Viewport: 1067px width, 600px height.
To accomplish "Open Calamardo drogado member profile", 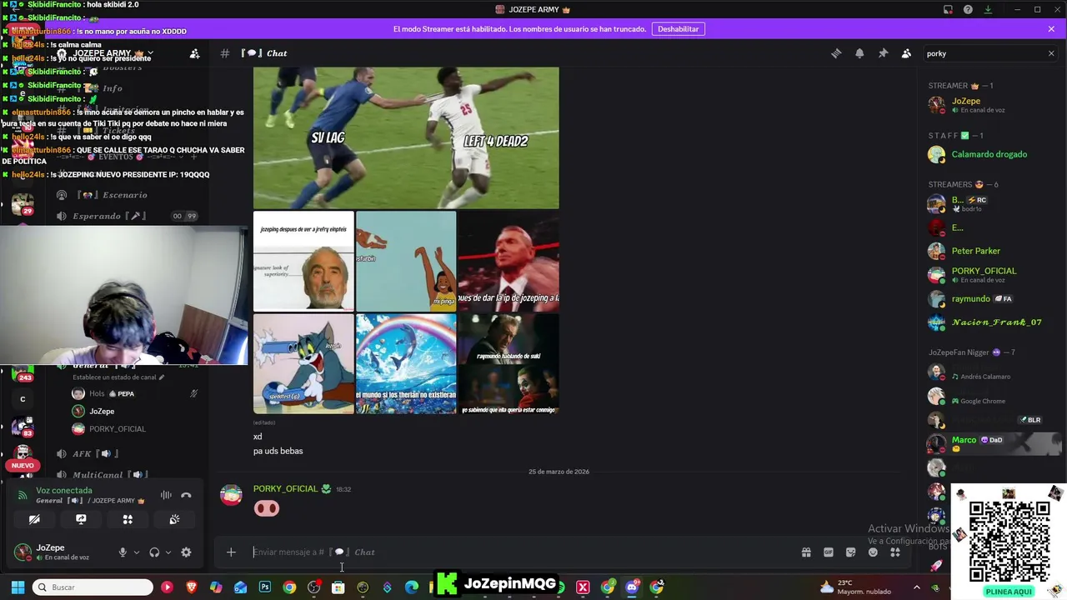I will click(x=989, y=154).
